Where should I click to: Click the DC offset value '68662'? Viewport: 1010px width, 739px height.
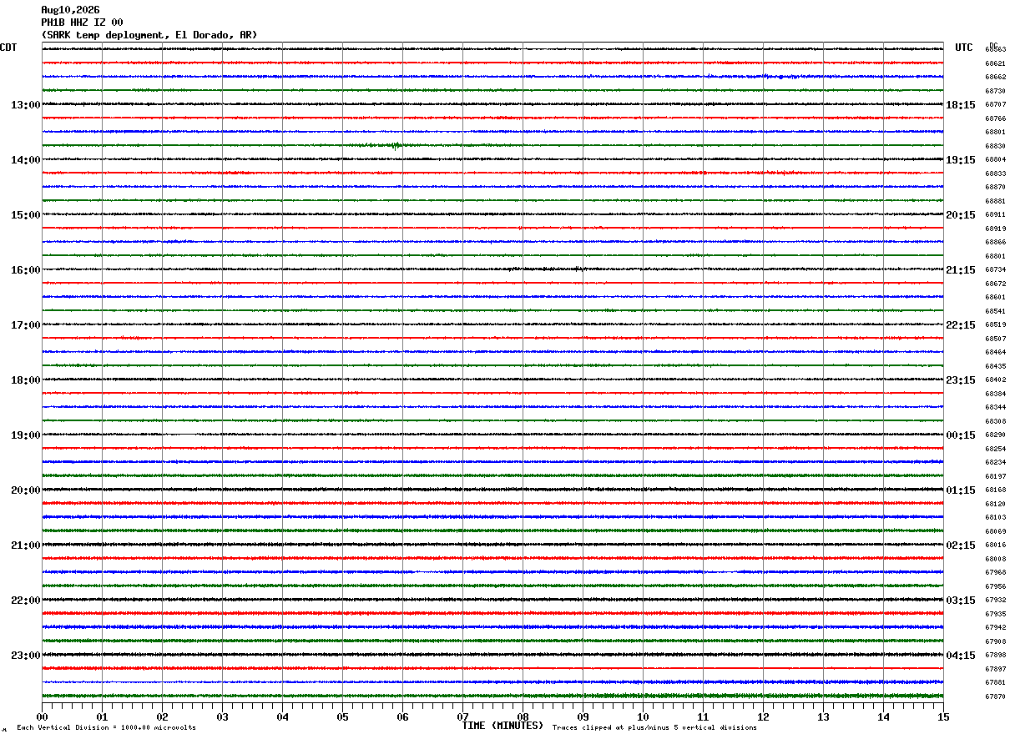(x=996, y=77)
